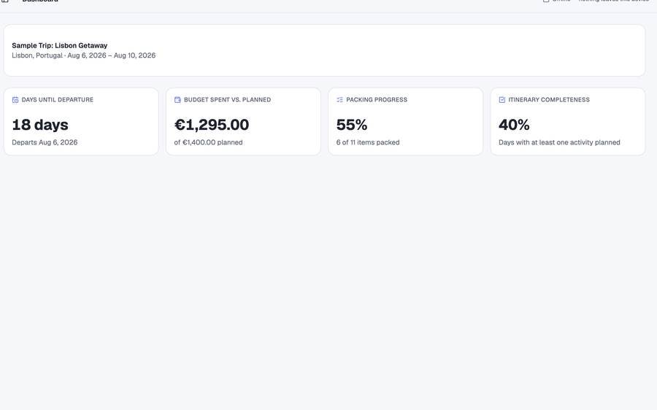Click the 6 of 11 items packed text
This screenshot has height=410, width=657.
[x=368, y=142]
